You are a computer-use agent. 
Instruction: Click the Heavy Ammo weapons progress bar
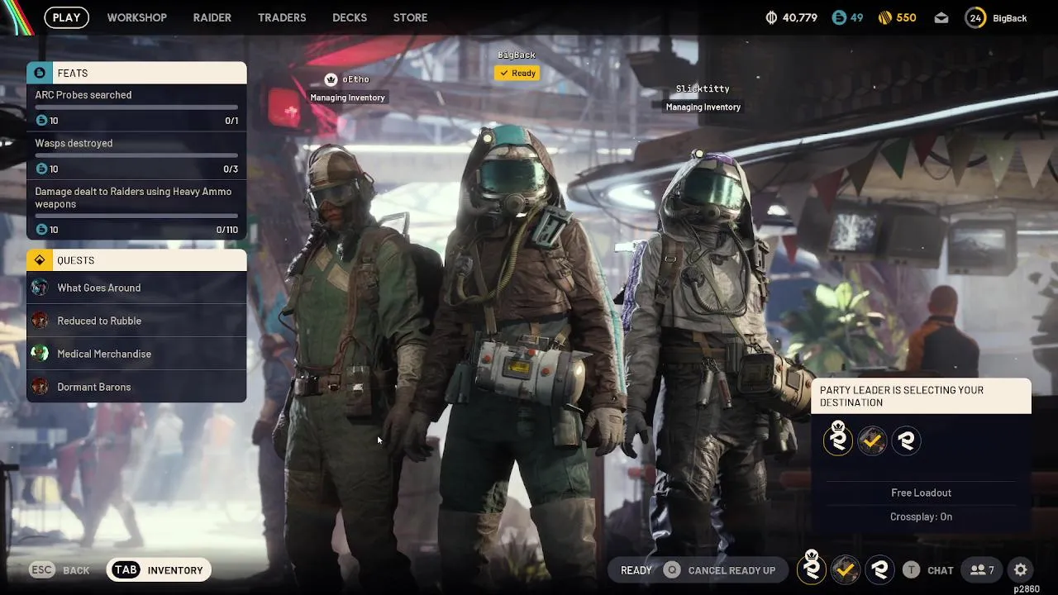[136, 217]
